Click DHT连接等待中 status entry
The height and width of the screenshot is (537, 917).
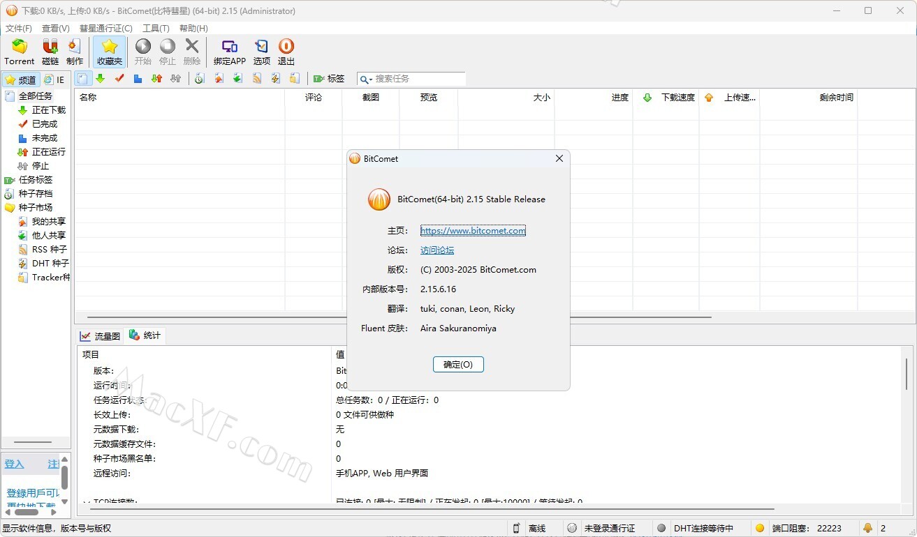703,529
